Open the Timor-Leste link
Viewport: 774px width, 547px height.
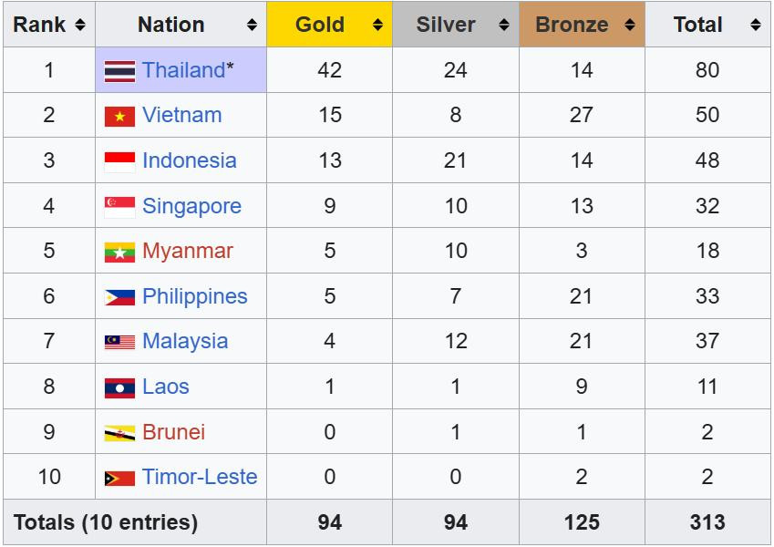pos(200,477)
